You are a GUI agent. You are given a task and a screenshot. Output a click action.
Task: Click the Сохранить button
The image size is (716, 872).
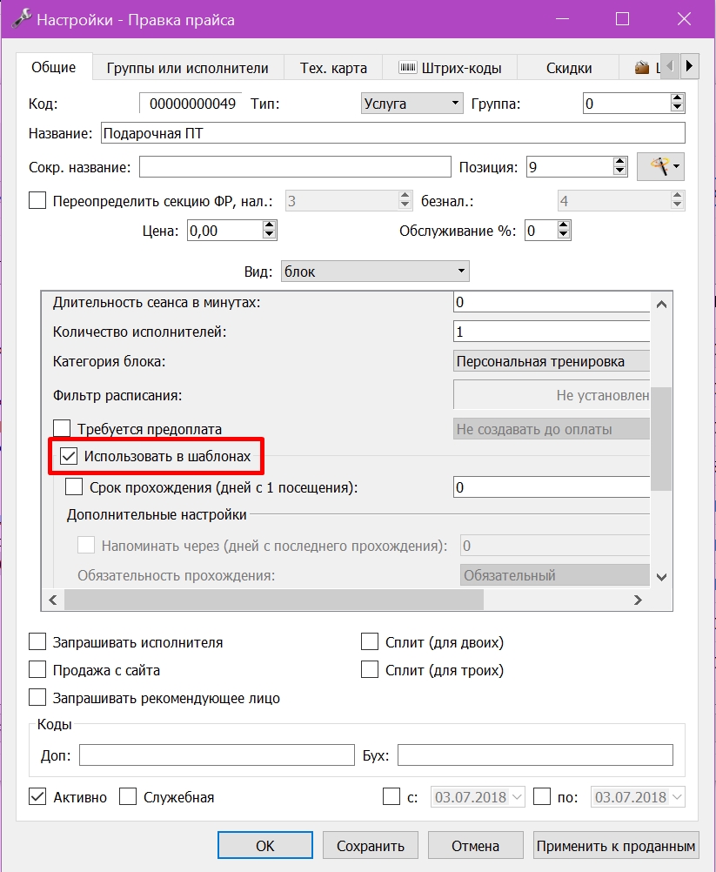click(371, 846)
